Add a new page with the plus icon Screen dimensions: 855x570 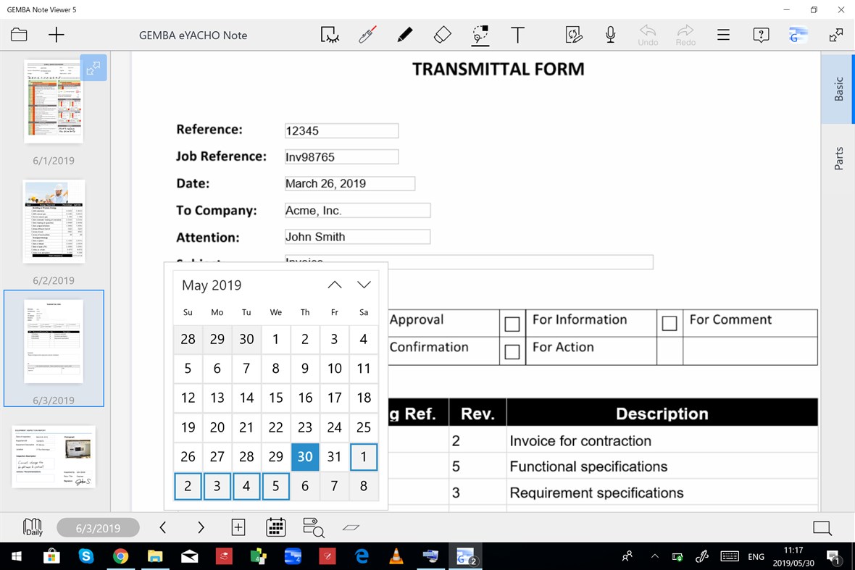[238, 527]
